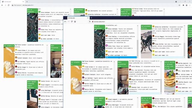Click Fannie Corwin's avatar in Chrome window

coord(40,81)
